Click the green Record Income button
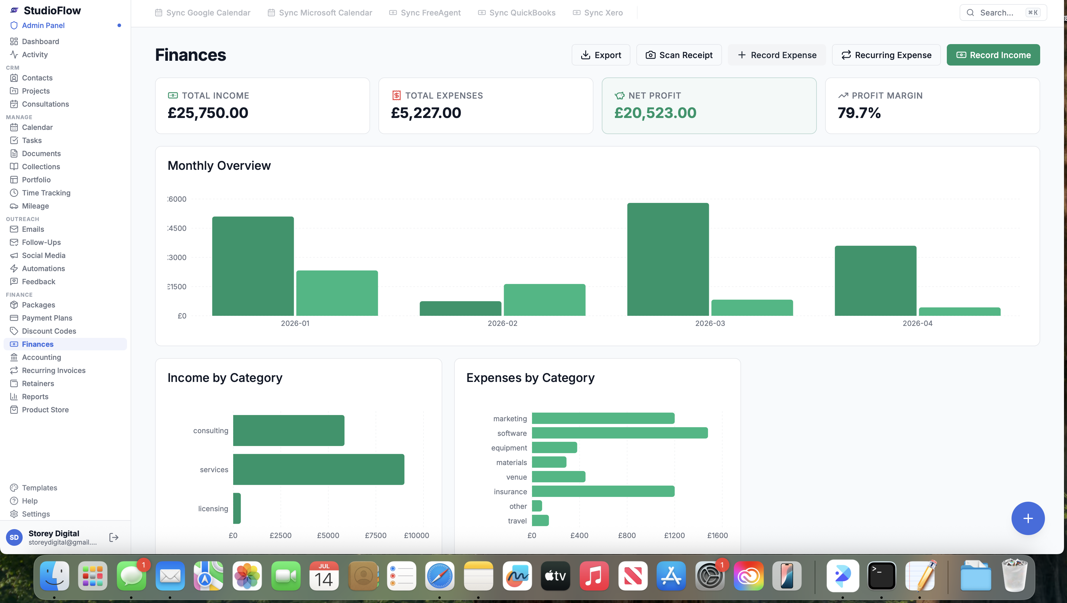The width and height of the screenshot is (1067, 603). [x=993, y=55]
